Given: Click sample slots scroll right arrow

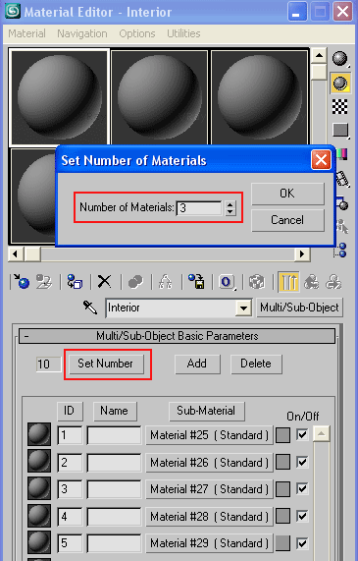Looking at the screenshot, I should tap(302, 254).
